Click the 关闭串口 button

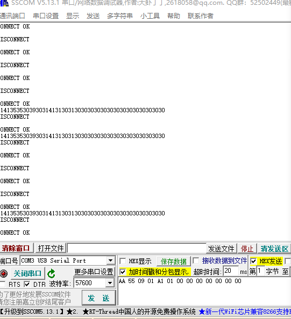27,273
